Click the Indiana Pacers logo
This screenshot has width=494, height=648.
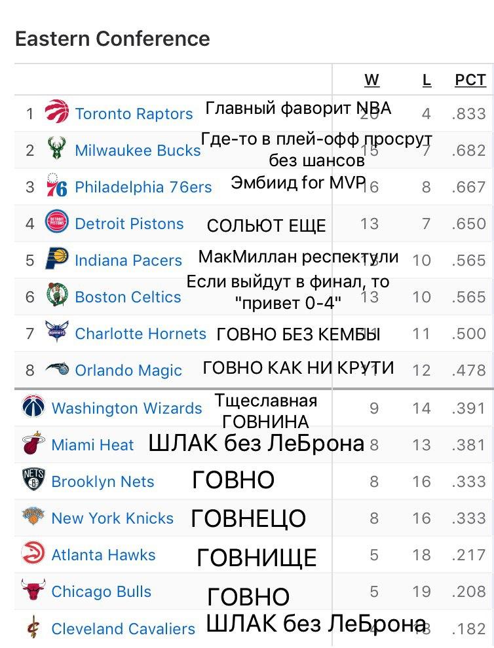pyautogui.click(x=57, y=259)
